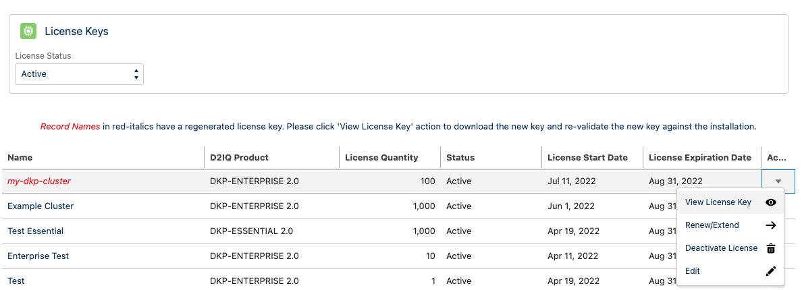Select View License Key from the menu
The image size is (802, 290).
click(730, 202)
